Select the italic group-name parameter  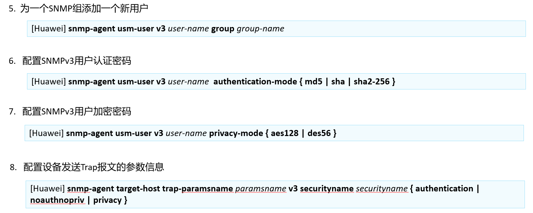(x=260, y=29)
